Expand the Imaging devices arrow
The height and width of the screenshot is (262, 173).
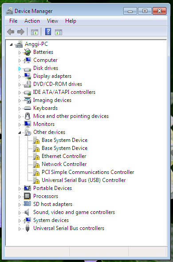coord(20,101)
